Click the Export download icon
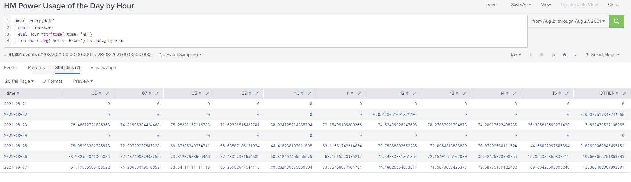The height and width of the screenshot is (182, 631). (575, 55)
